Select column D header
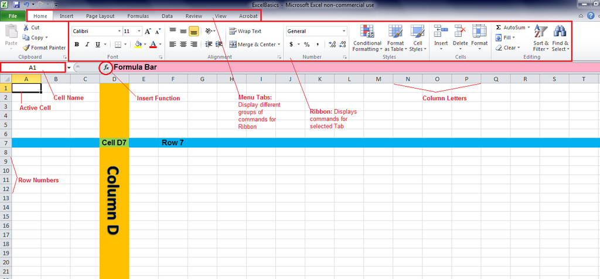The height and width of the screenshot is (279, 600). tap(114, 79)
